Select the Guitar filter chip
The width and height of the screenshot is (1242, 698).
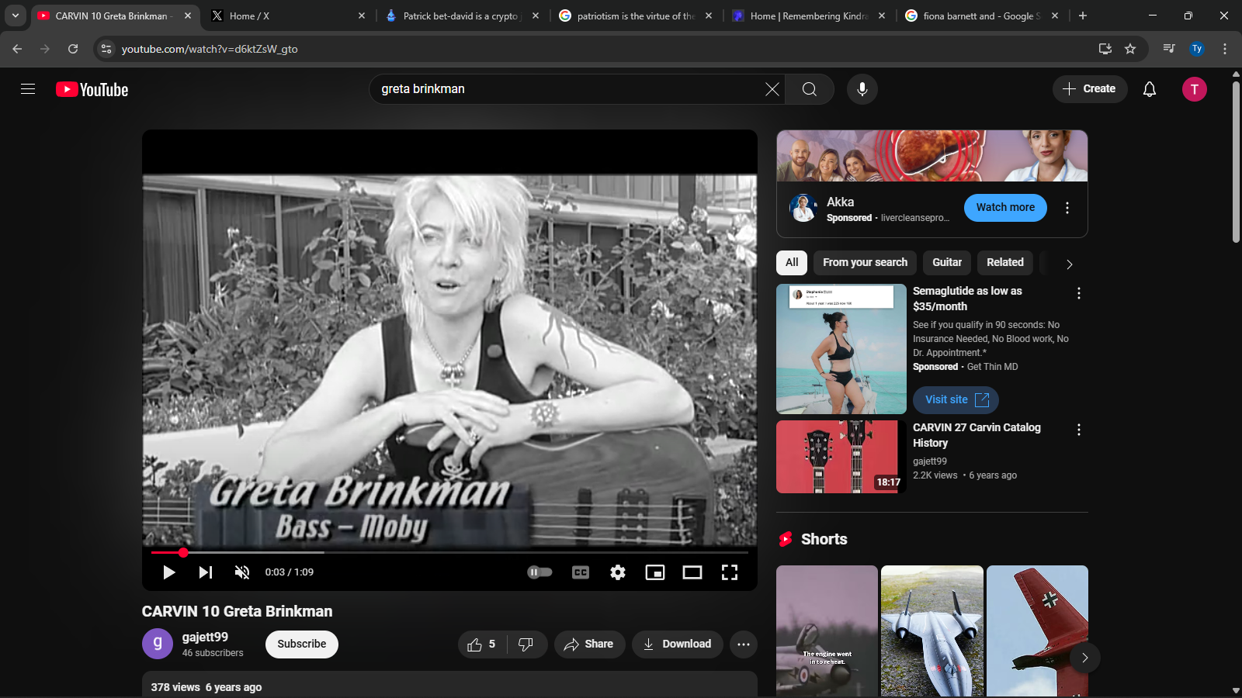pos(947,263)
